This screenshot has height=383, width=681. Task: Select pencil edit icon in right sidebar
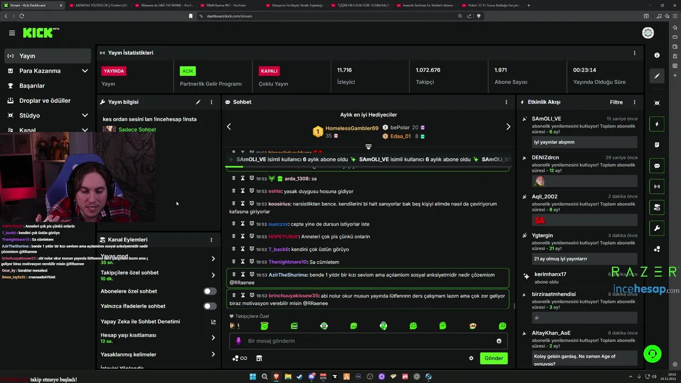[x=657, y=76]
